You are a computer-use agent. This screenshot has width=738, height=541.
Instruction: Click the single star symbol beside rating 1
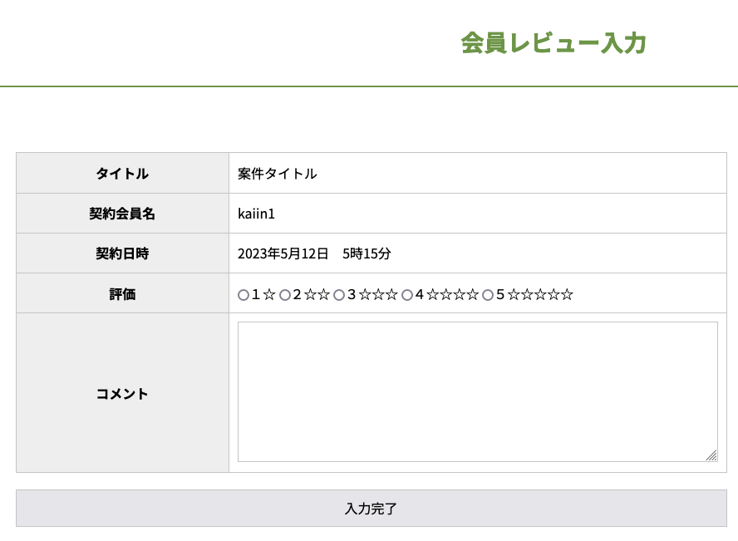(269, 295)
